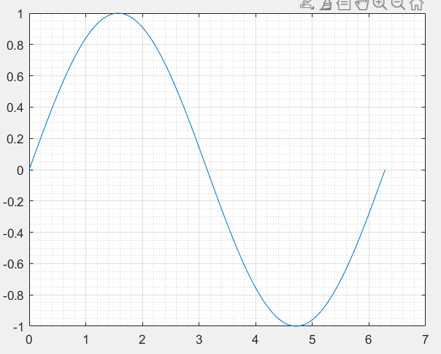The image size is (441, 354).
Task: Click the x-axis label 2
Action: pyautogui.click(x=142, y=340)
